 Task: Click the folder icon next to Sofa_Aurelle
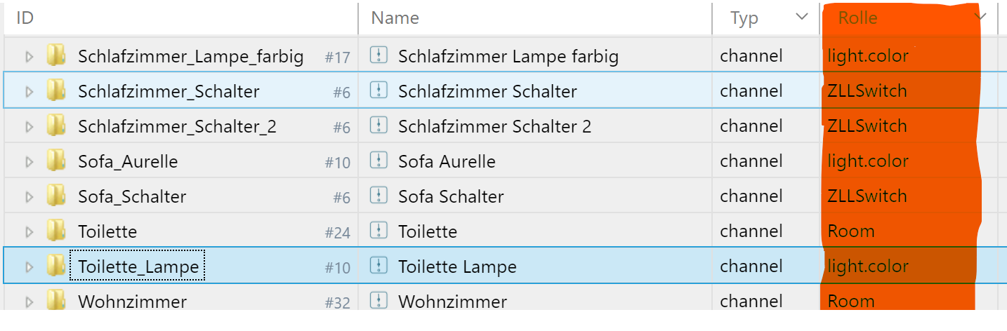[56, 161]
